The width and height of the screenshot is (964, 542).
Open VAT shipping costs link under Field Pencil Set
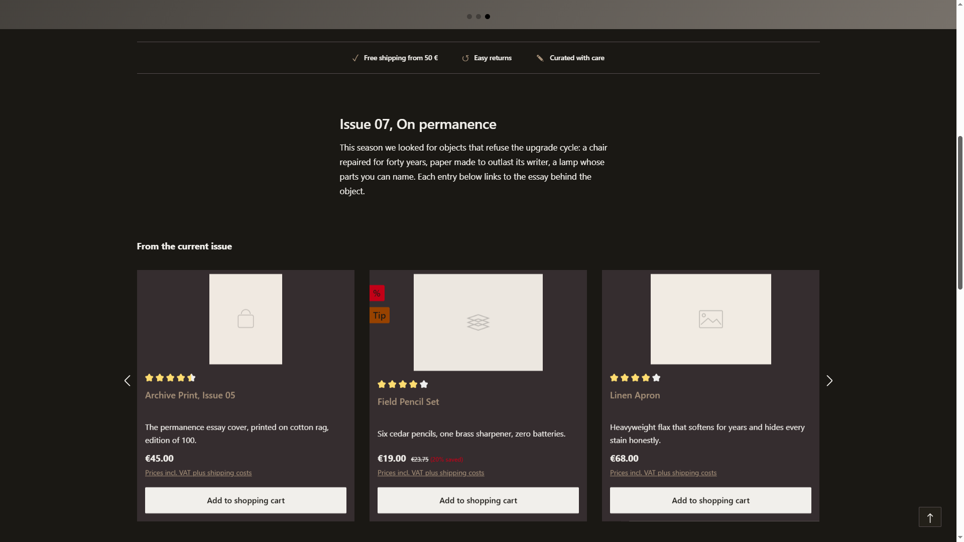pos(431,473)
